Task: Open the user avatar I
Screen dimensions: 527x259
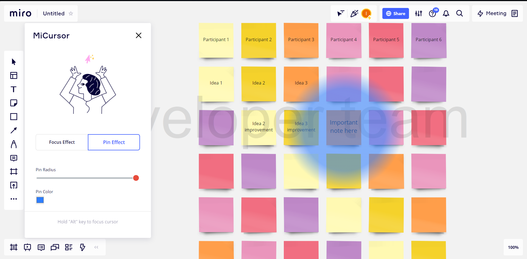Action: point(366,13)
